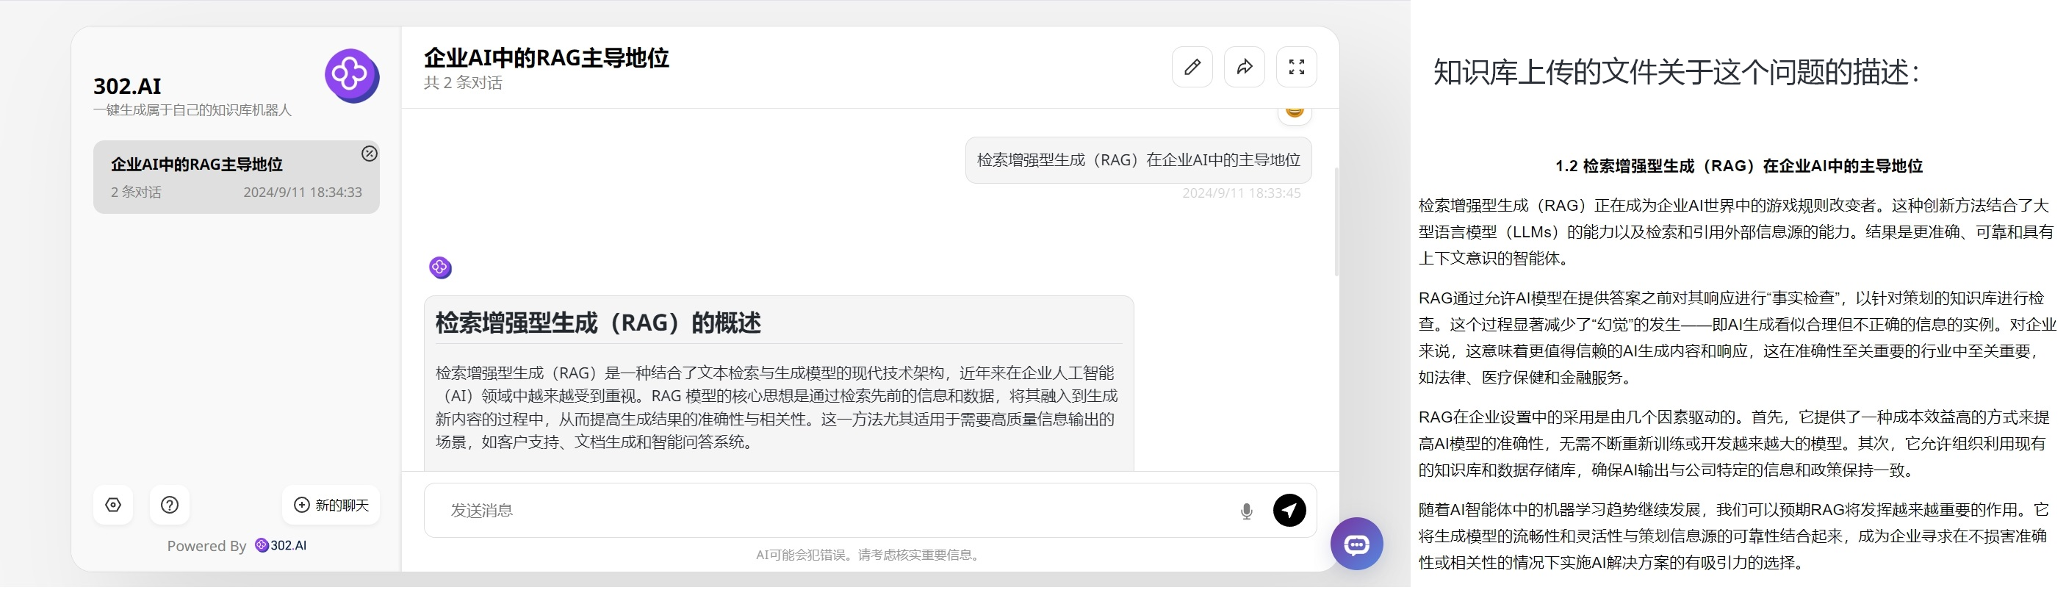Click the timestamp 2024/9/11 18:33:45
Screen dimensions: 2066x590
click(x=1241, y=193)
